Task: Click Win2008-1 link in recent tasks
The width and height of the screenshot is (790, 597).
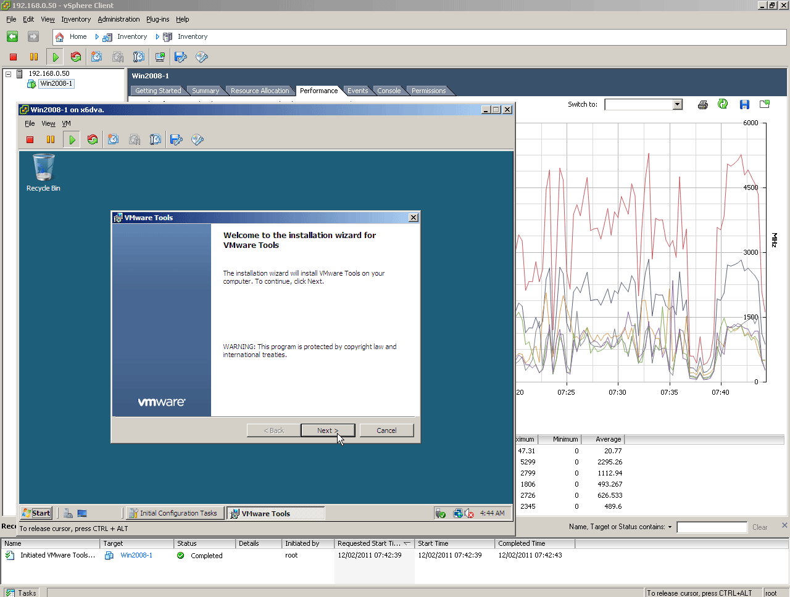Action: (136, 555)
